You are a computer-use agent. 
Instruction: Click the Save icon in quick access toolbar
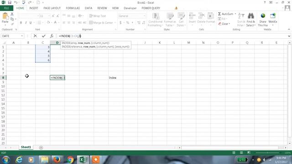click(10, 2)
